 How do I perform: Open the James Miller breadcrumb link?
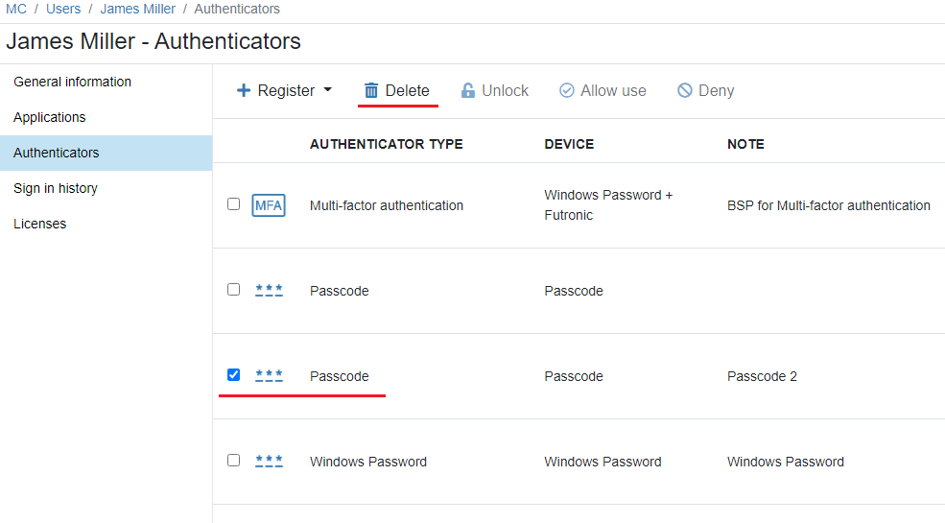click(x=138, y=9)
